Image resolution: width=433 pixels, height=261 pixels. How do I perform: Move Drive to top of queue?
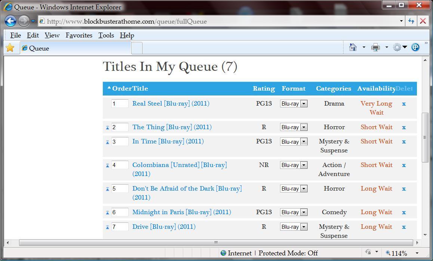tap(107, 227)
